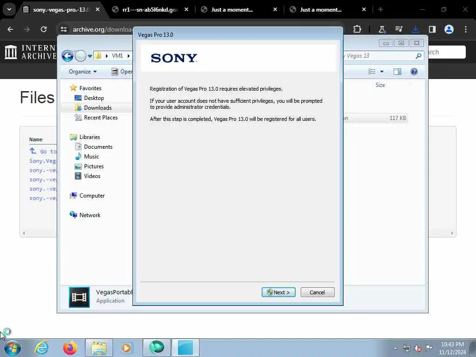Open Chrome three-dot menu
The height and width of the screenshot is (357, 476).
point(466,29)
